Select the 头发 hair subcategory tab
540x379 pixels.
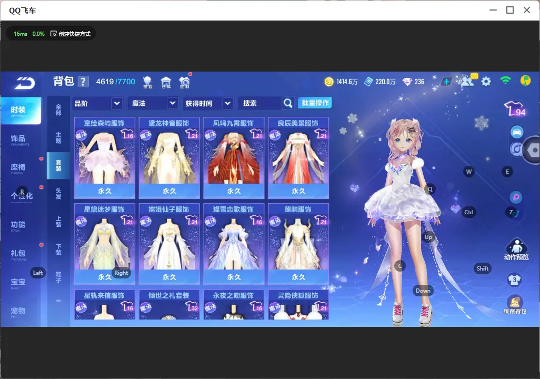(x=58, y=194)
